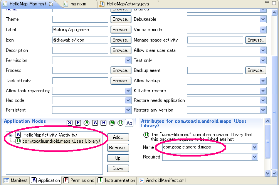Image resolution: width=279 pixels, height=185 pixels.
Task: Open the Has code dropdown
Action: point(128,100)
